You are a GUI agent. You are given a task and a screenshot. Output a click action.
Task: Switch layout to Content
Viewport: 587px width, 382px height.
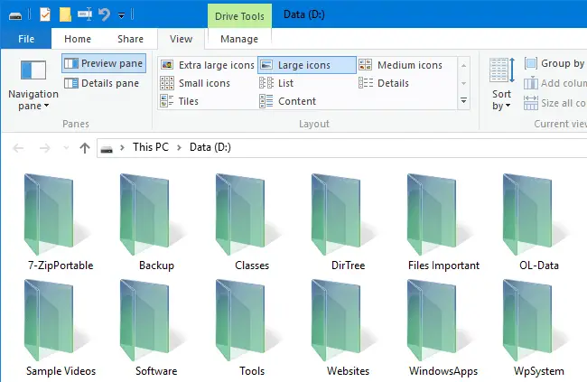[287, 101]
